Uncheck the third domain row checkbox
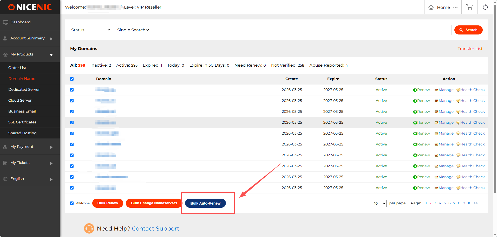 (72, 112)
